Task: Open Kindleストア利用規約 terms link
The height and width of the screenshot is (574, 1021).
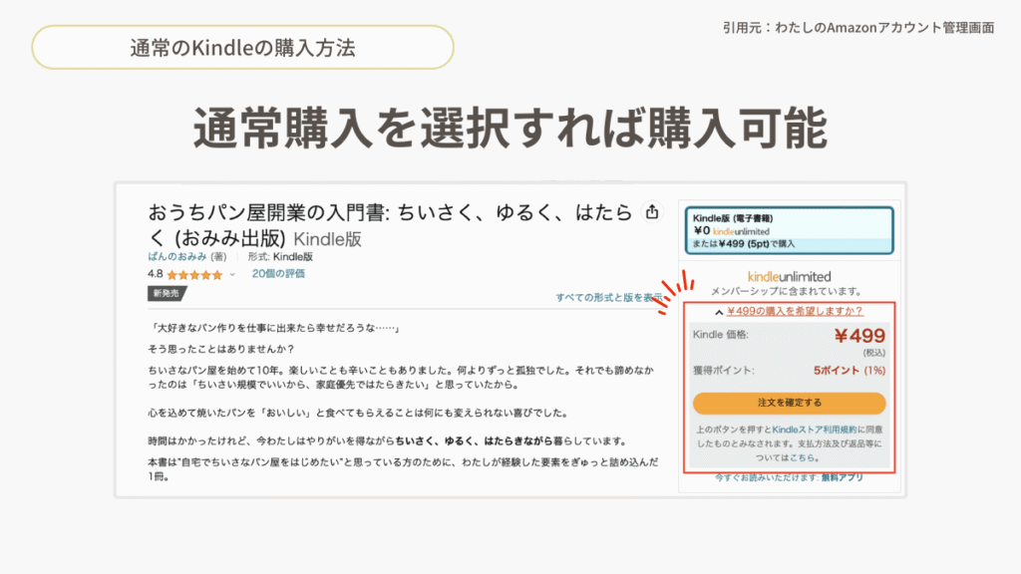Action: [814, 430]
